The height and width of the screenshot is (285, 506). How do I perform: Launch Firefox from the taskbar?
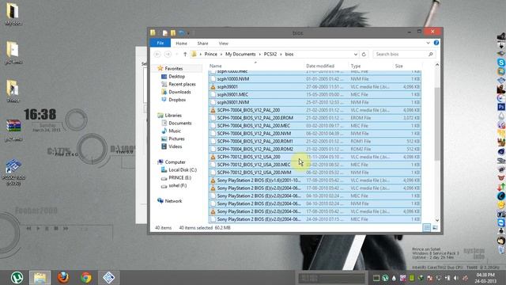(63, 278)
